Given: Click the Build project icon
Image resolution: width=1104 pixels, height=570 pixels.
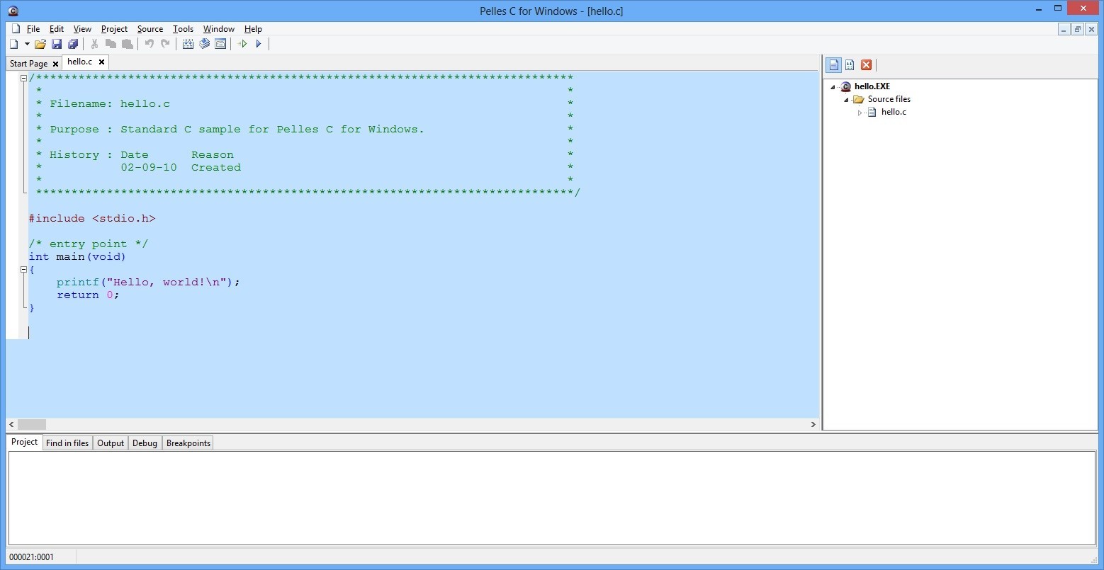Looking at the screenshot, I should tap(204, 44).
